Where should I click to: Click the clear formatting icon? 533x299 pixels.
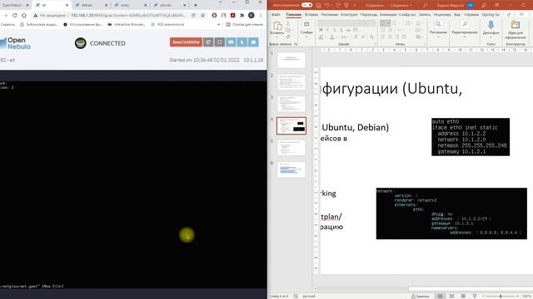371,37
